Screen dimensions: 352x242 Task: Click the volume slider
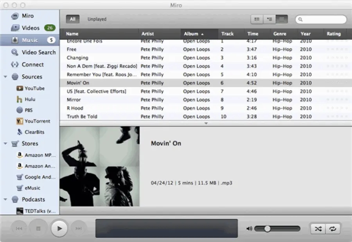click(277, 229)
